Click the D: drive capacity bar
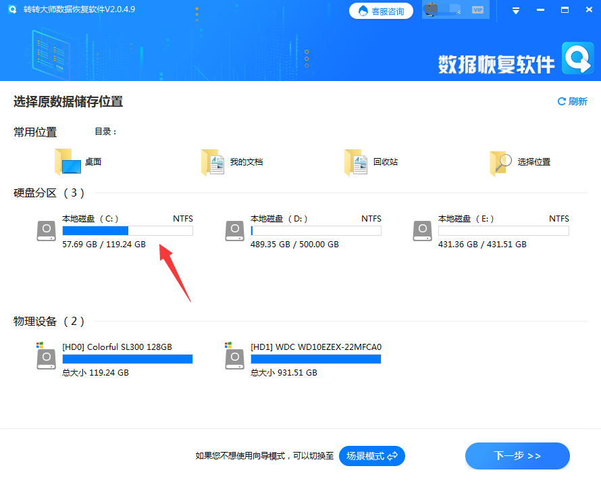This screenshot has height=483, width=601. 315,230
